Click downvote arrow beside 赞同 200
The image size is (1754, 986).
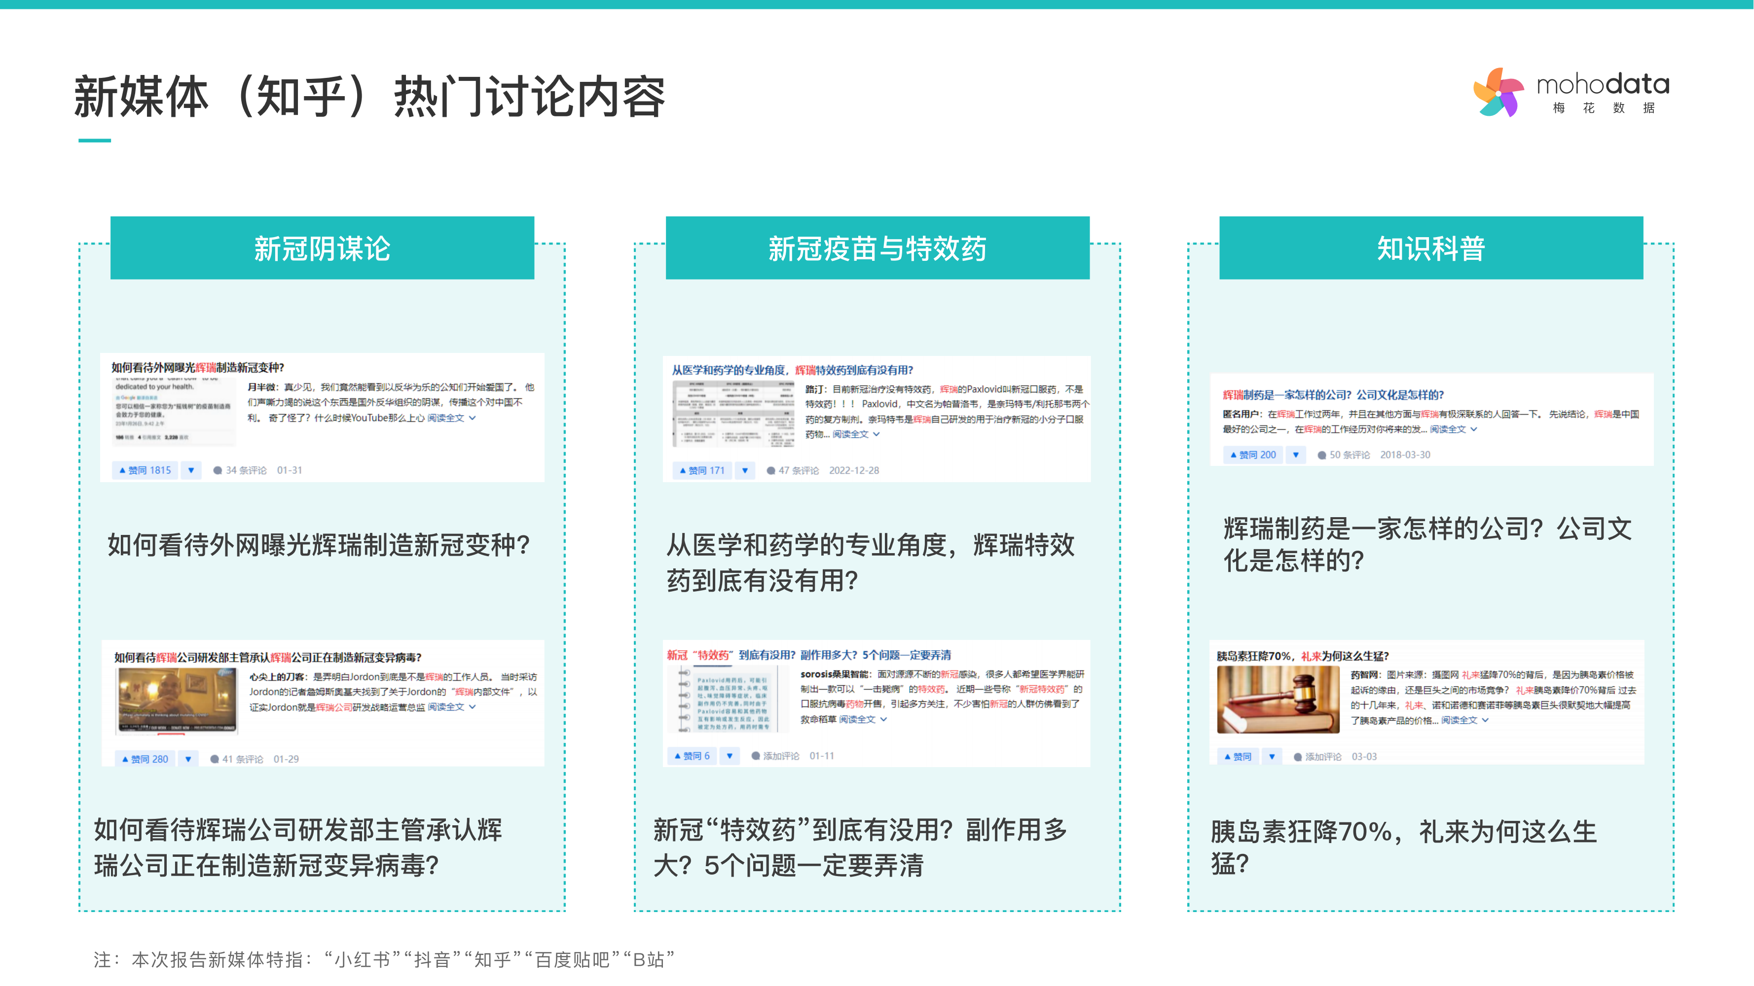(x=1296, y=455)
